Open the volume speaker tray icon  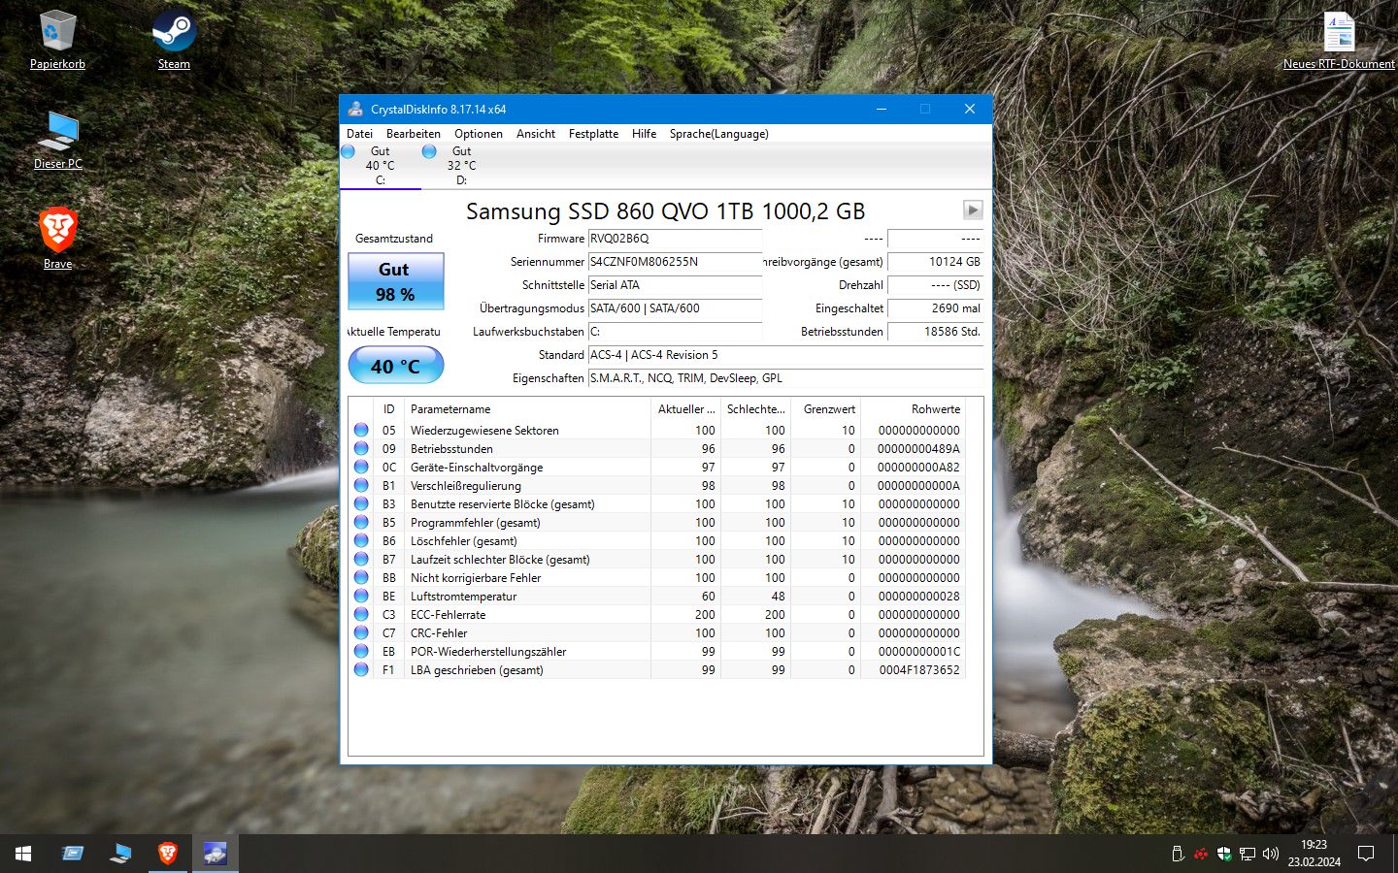pyautogui.click(x=1271, y=854)
